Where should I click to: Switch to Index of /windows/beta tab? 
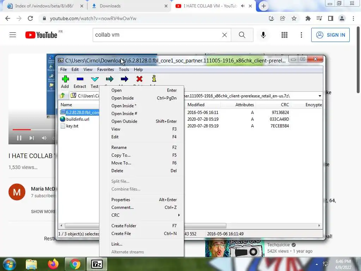pyautogui.click(x=45, y=6)
